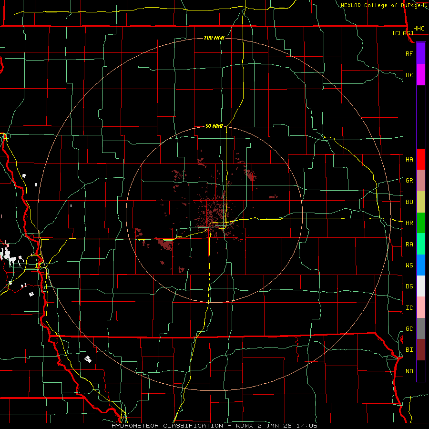Click the HHC product code text
429x429 pixels.
point(419,29)
